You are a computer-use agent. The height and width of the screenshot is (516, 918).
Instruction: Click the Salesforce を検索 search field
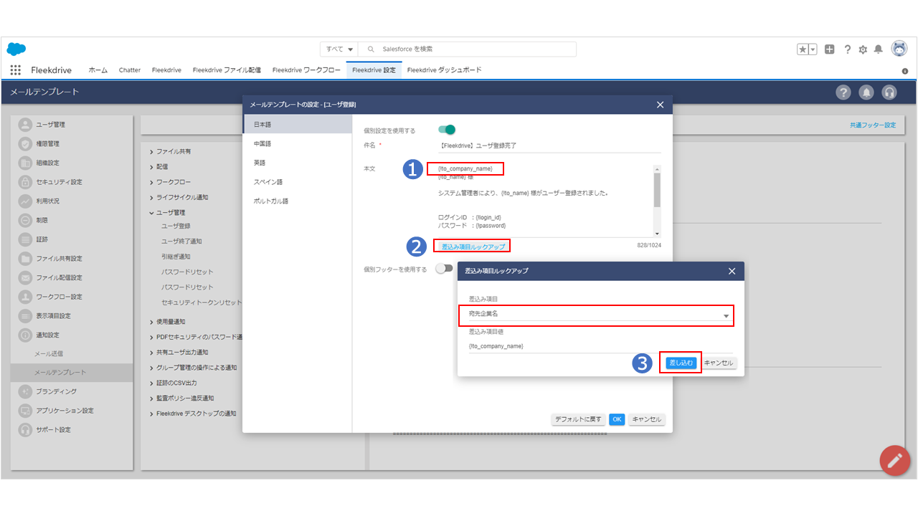click(468, 49)
